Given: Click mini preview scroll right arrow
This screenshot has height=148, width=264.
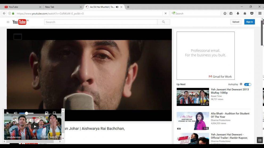Looking at the screenshot, I should 60,141.
